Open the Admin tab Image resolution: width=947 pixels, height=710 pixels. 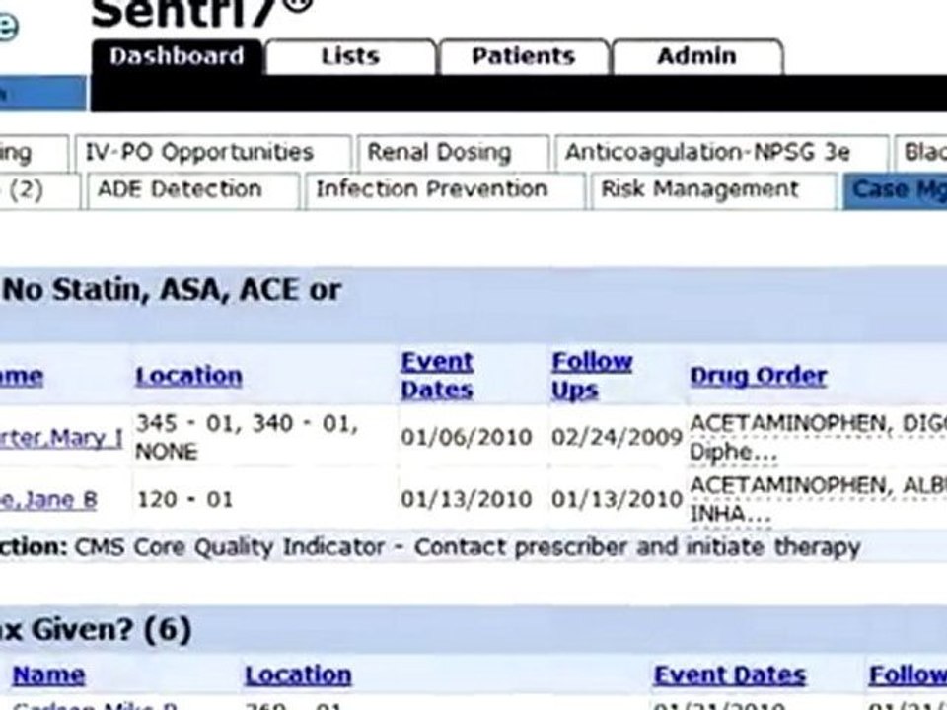(697, 57)
